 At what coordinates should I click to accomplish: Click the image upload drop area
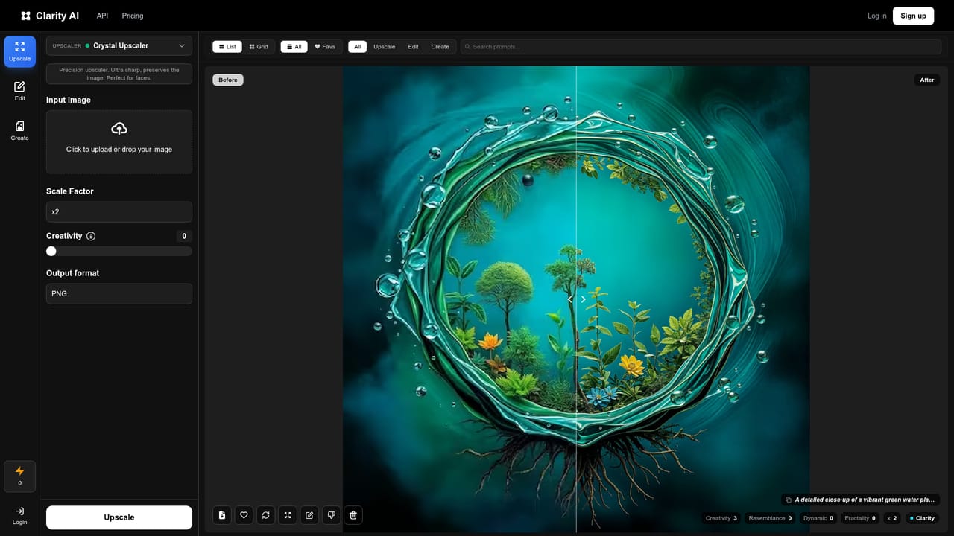[x=119, y=141]
